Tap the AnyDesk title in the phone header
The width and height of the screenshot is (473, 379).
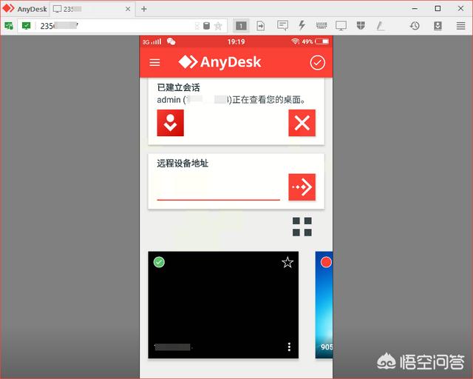pos(220,62)
